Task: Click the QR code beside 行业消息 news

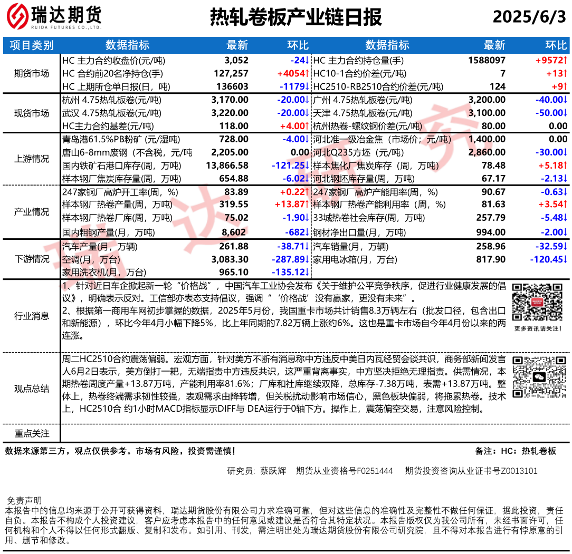Action: coord(537,302)
